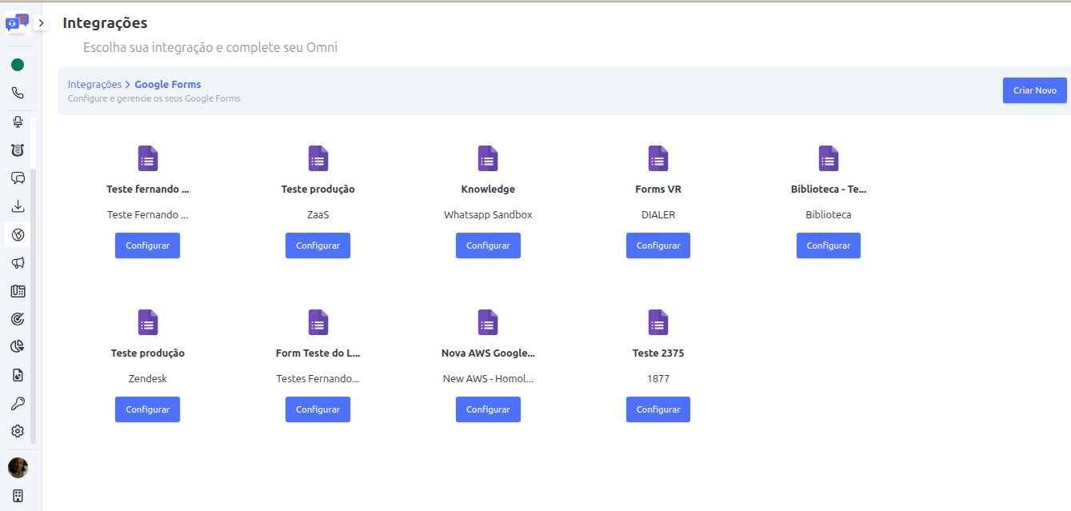Click the profile avatar picture
Image resolution: width=1071 pixels, height=511 pixels.
coord(17,467)
